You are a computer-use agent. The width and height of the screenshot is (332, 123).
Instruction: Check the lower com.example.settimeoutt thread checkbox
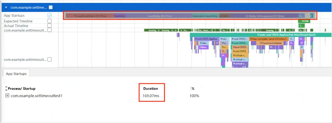(49, 60)
